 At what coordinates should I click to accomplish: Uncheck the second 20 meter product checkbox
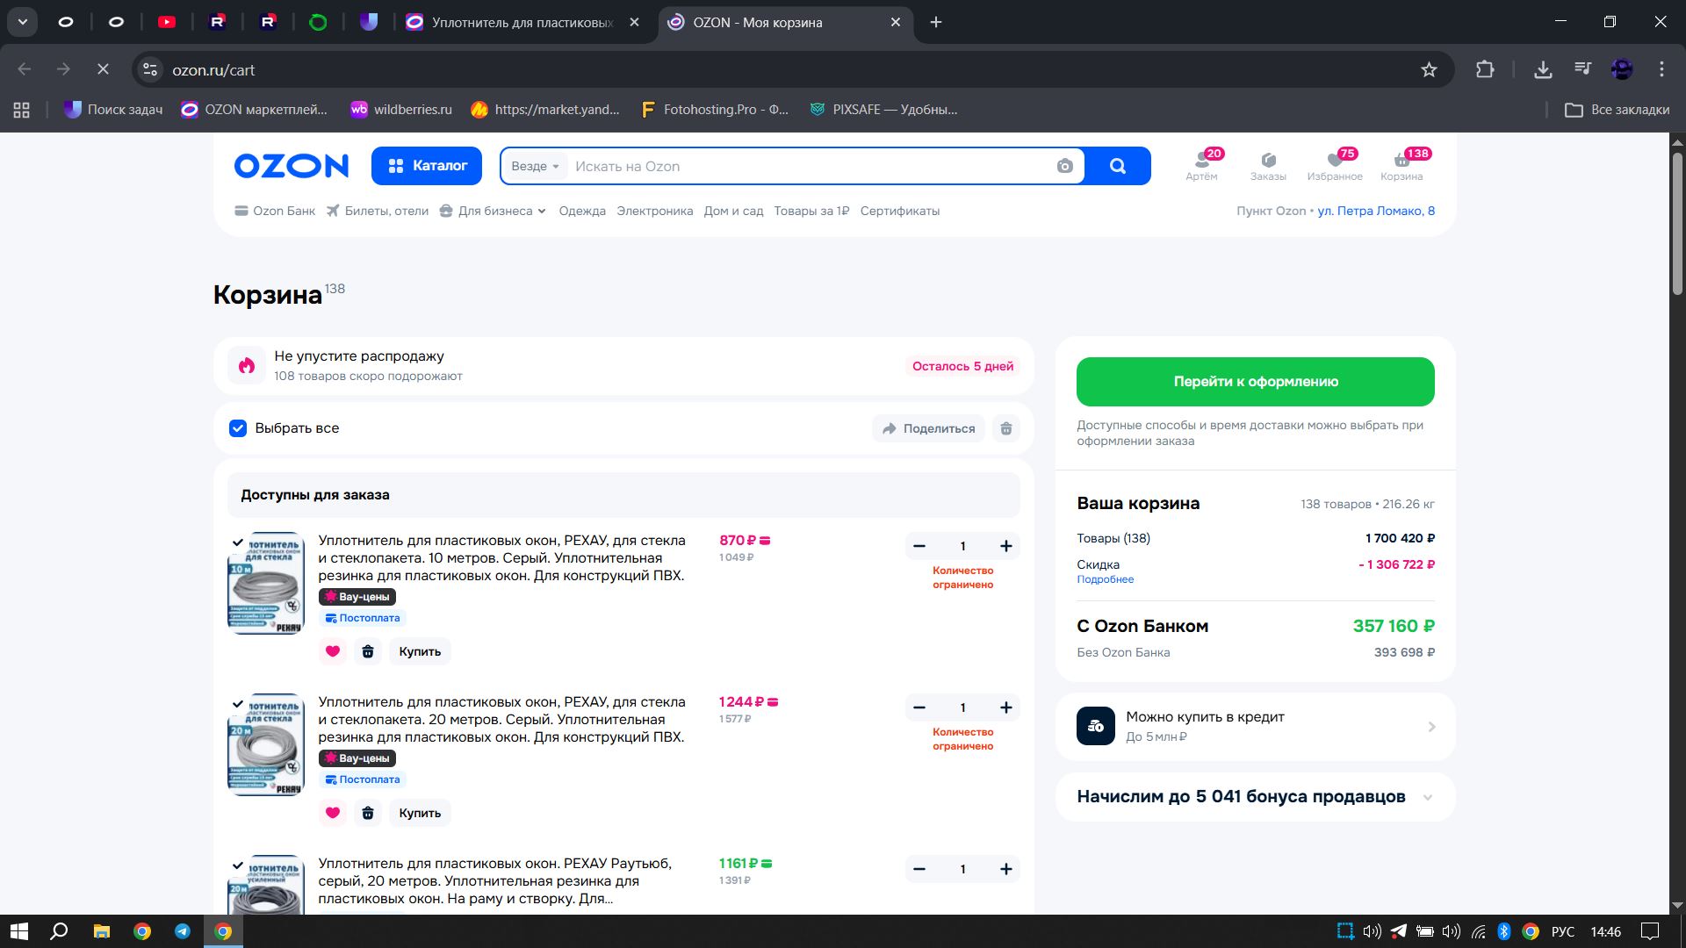click(238, 704)
